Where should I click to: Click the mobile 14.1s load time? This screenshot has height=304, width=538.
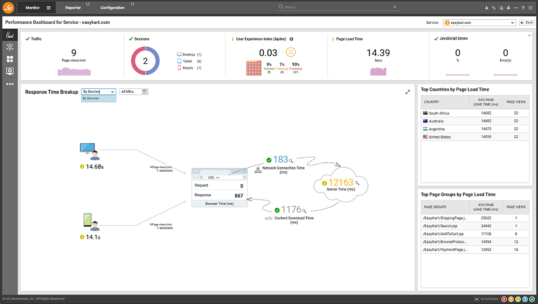click(93, 237)
